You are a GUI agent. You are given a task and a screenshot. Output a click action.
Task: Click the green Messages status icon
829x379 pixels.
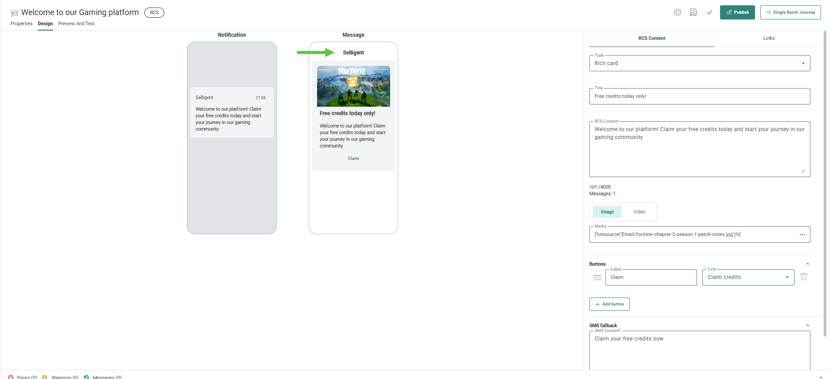coord(86,377)
